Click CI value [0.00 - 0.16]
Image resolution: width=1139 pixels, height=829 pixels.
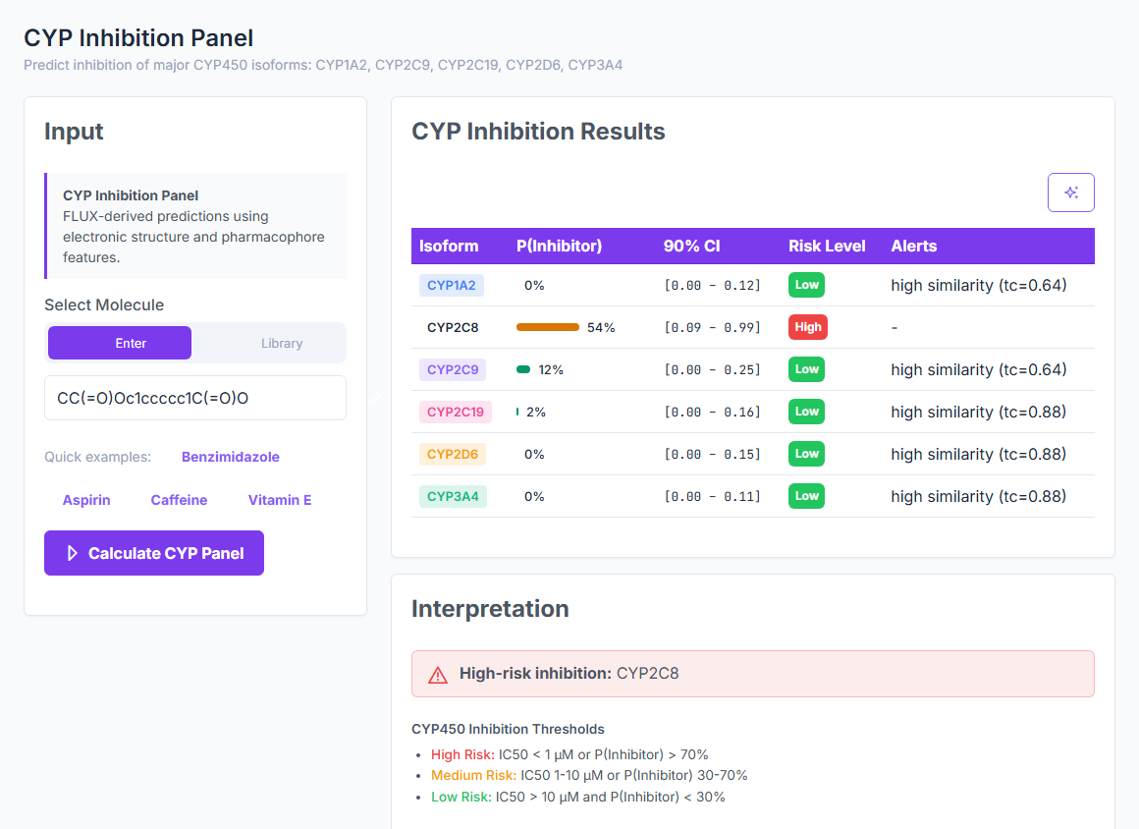(713, 412)
